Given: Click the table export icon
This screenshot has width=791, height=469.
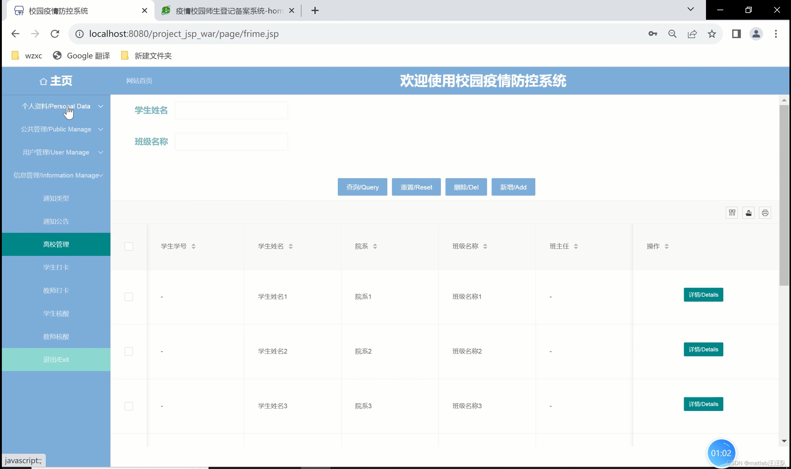Looking at the screenshot, I should pyautogui.click(x=748, y=213).
